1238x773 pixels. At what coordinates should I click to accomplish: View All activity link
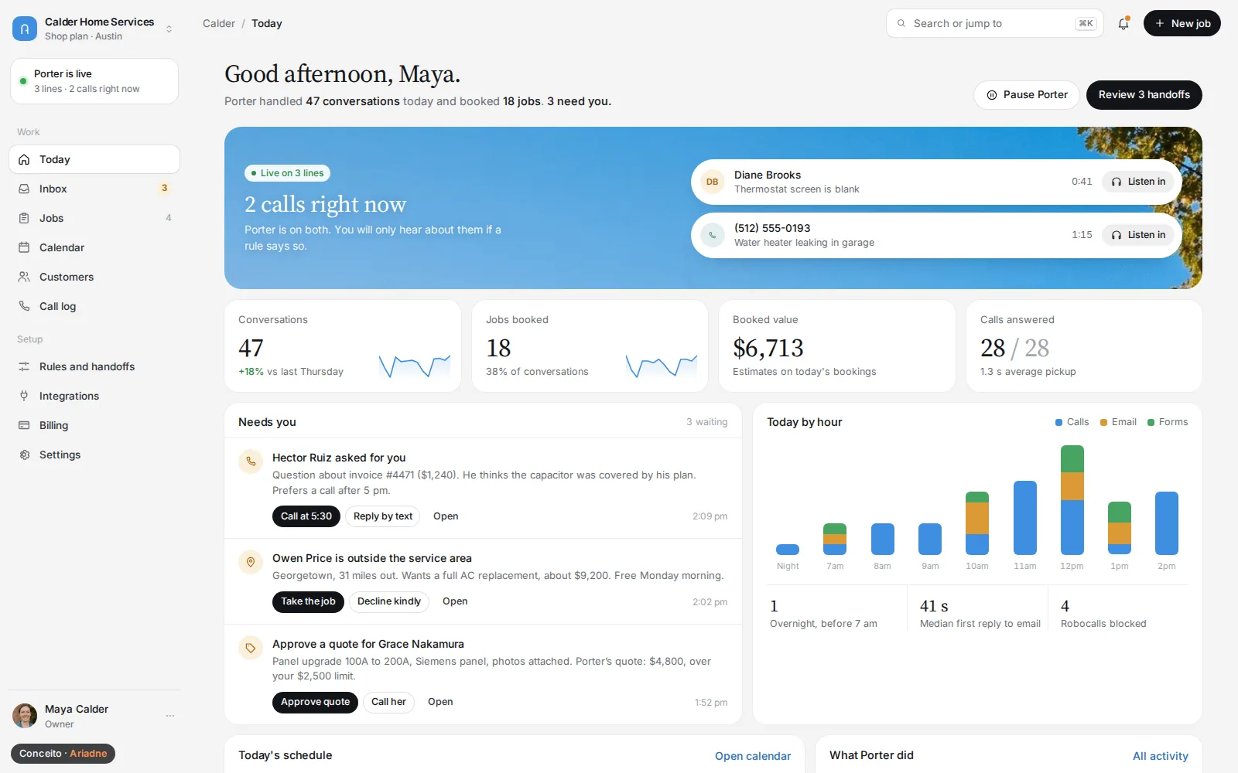point(1161,756)
